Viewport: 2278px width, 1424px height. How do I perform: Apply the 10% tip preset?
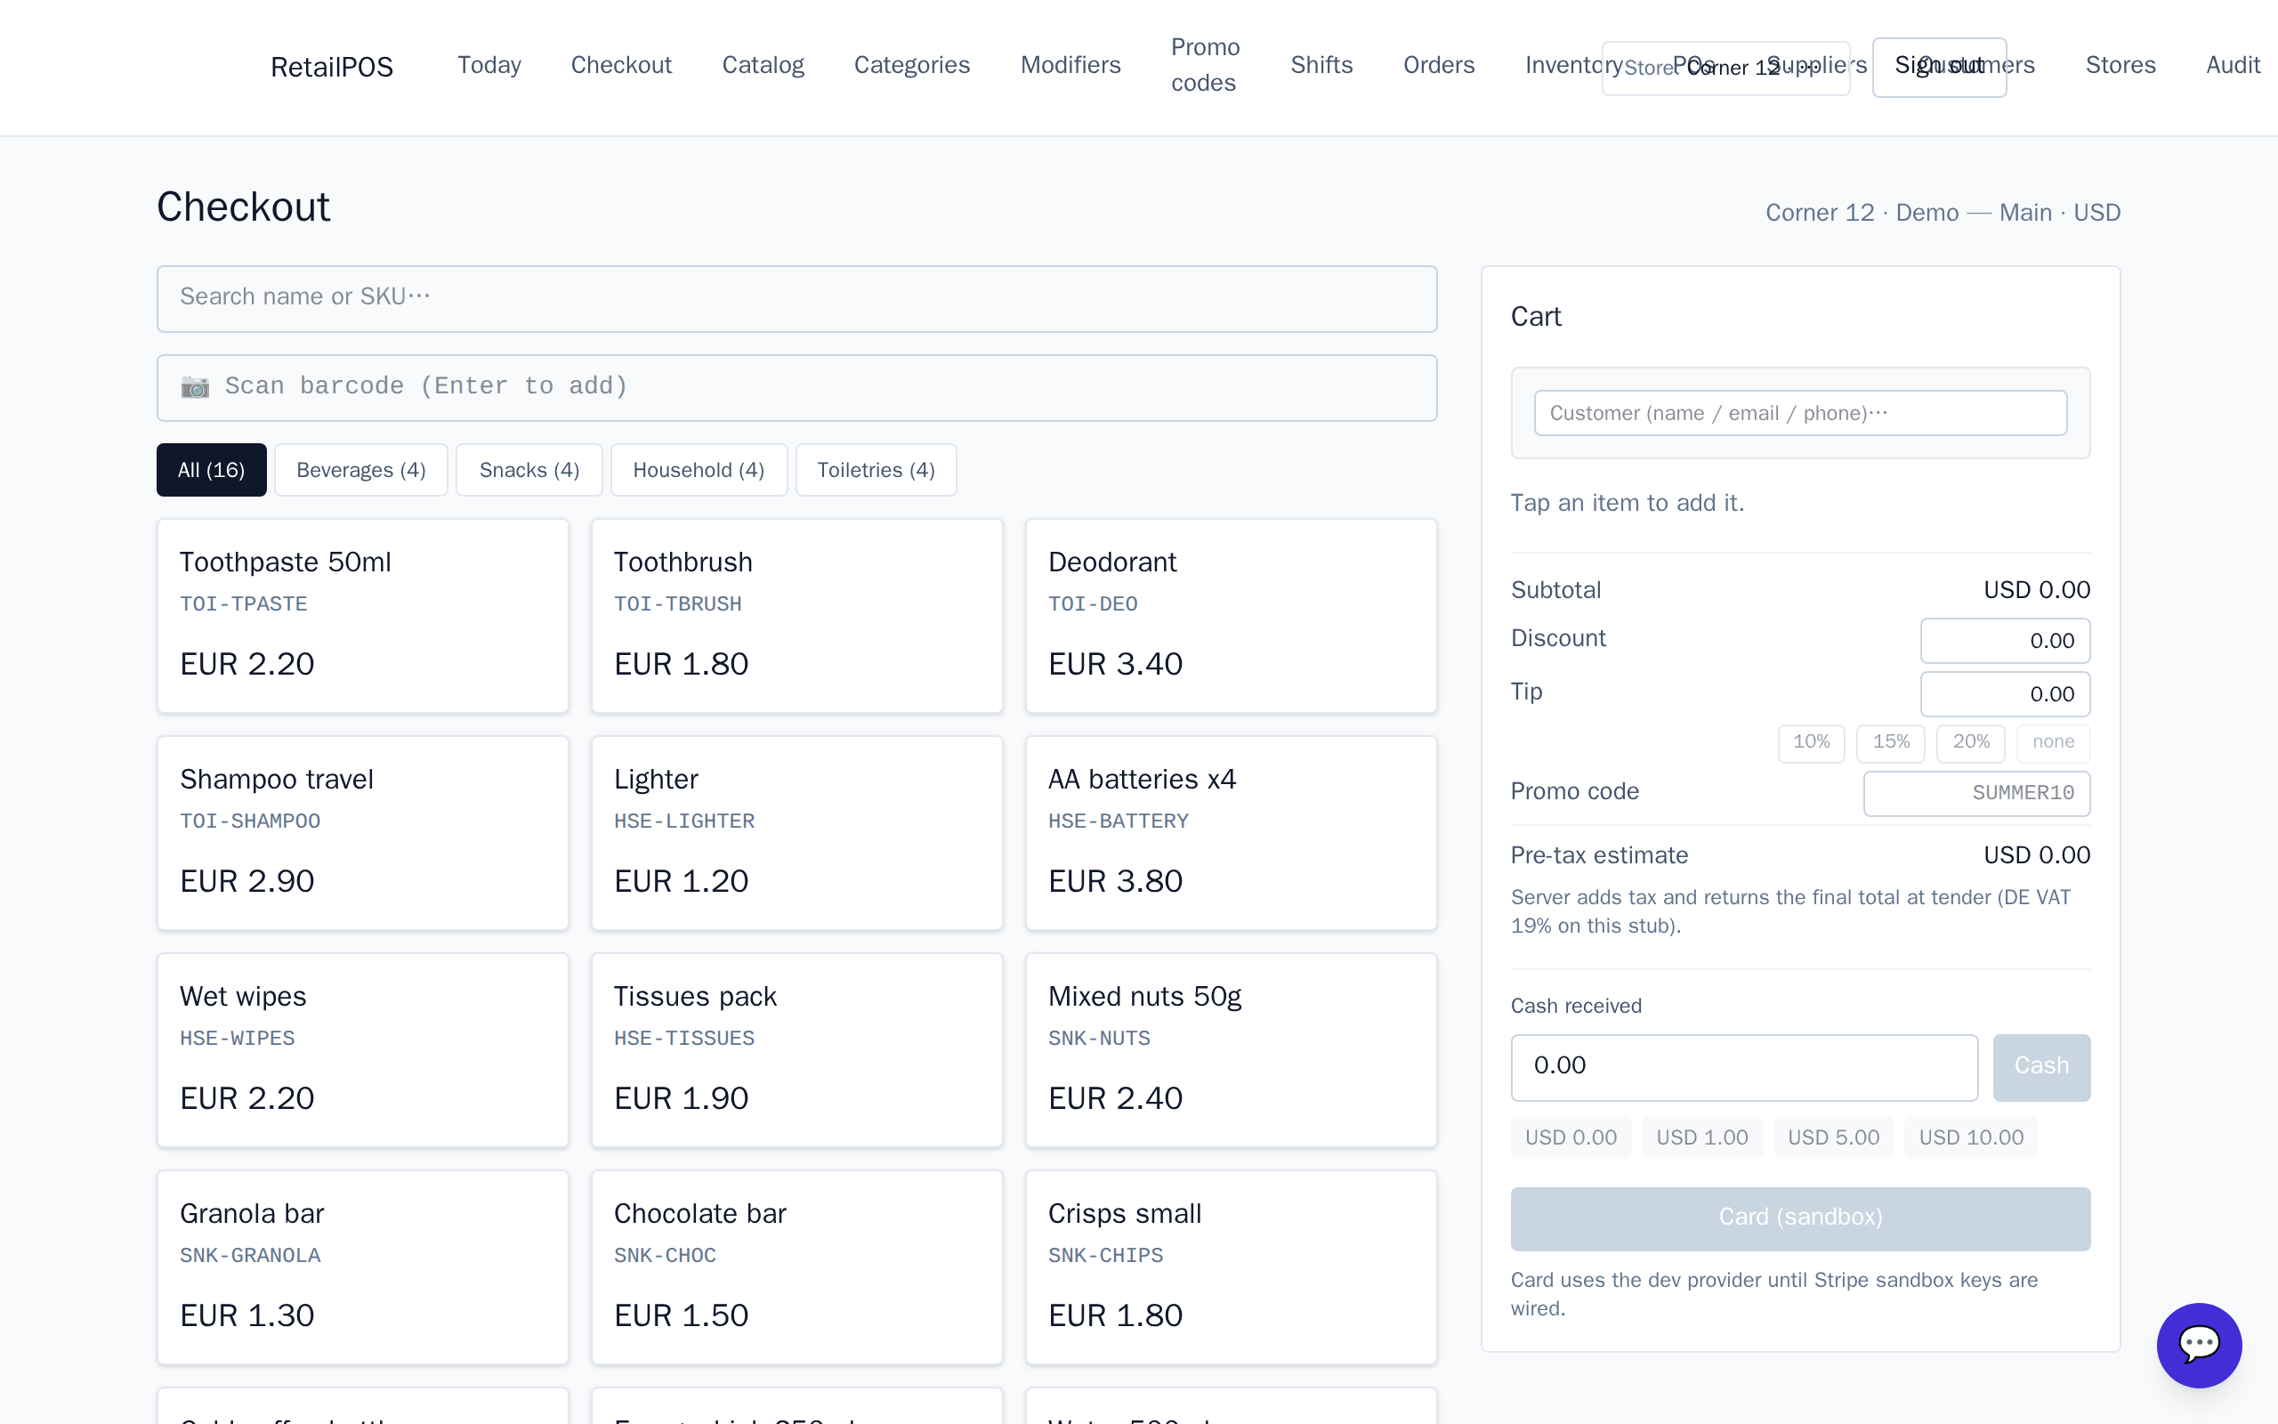pyautogui.click(x=1811, y=742)
